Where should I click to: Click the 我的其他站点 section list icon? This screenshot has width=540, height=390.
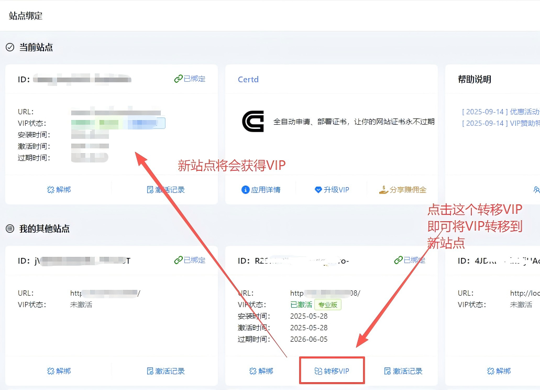tap(10, 229)
